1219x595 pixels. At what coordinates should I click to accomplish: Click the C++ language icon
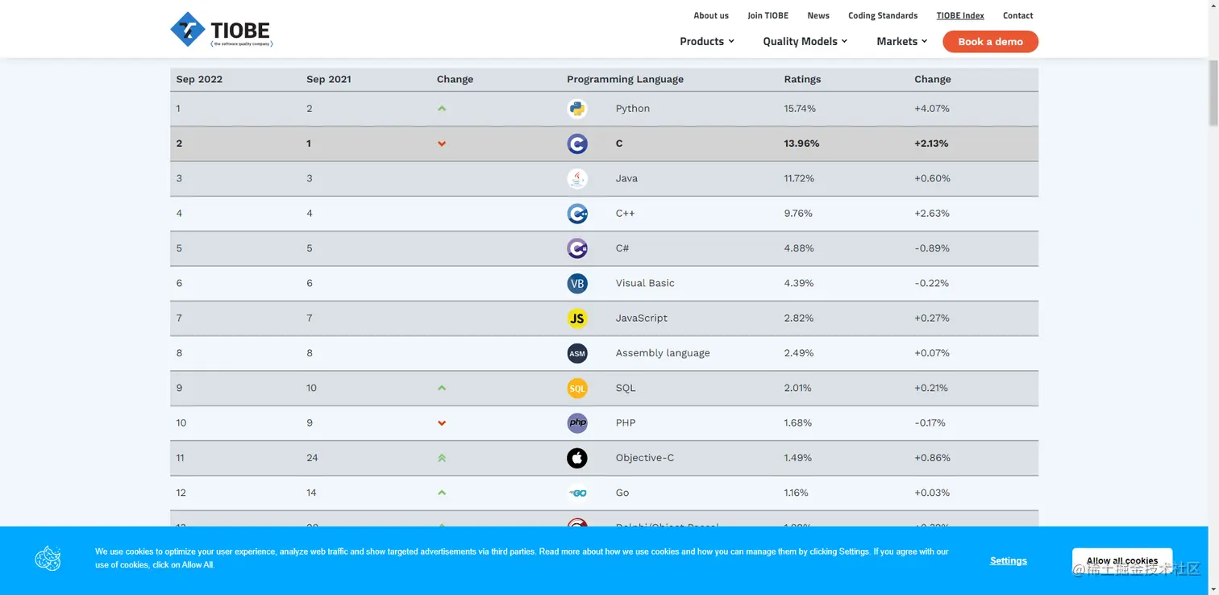(x=577, y=214)
